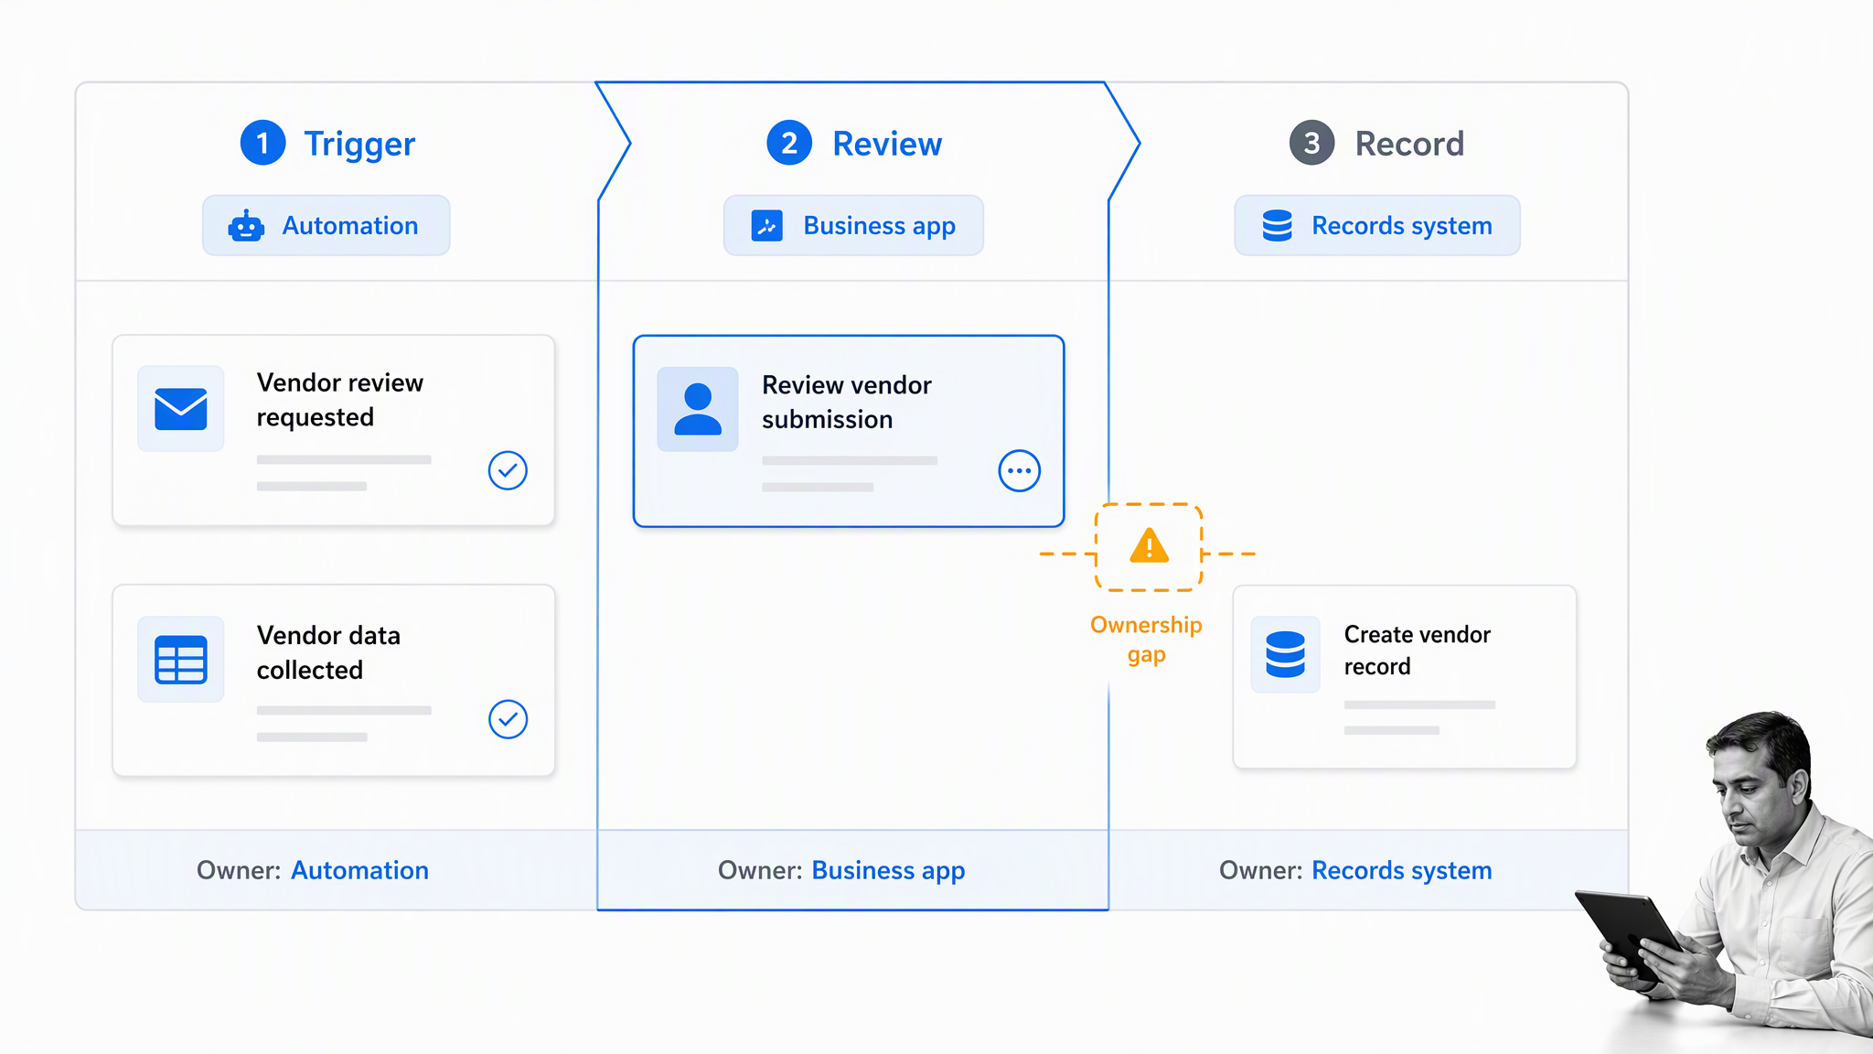Click the step 2 number badge
Viewport: 1873px width, 1054px height.
pyautogui.click(x=789, y=143)
